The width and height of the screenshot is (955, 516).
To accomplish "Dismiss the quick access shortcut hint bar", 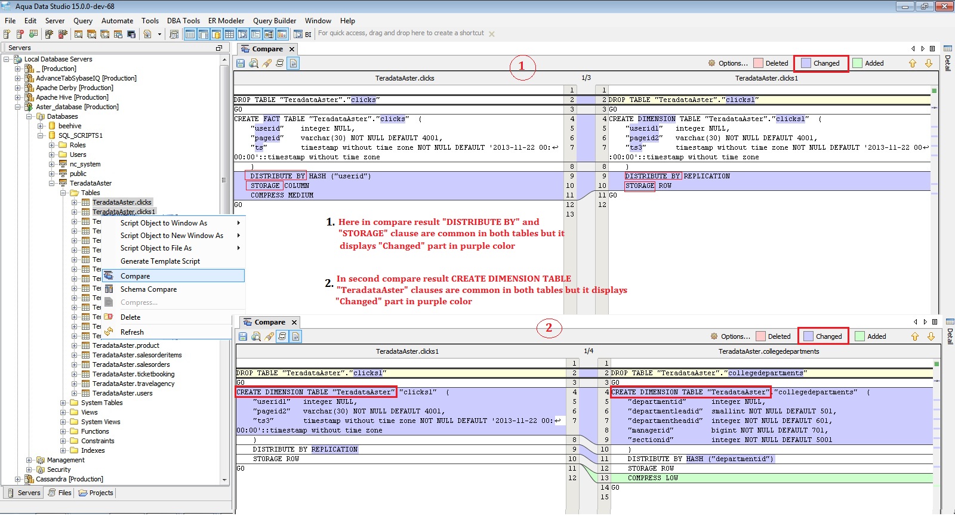I will tap(492, 34).
